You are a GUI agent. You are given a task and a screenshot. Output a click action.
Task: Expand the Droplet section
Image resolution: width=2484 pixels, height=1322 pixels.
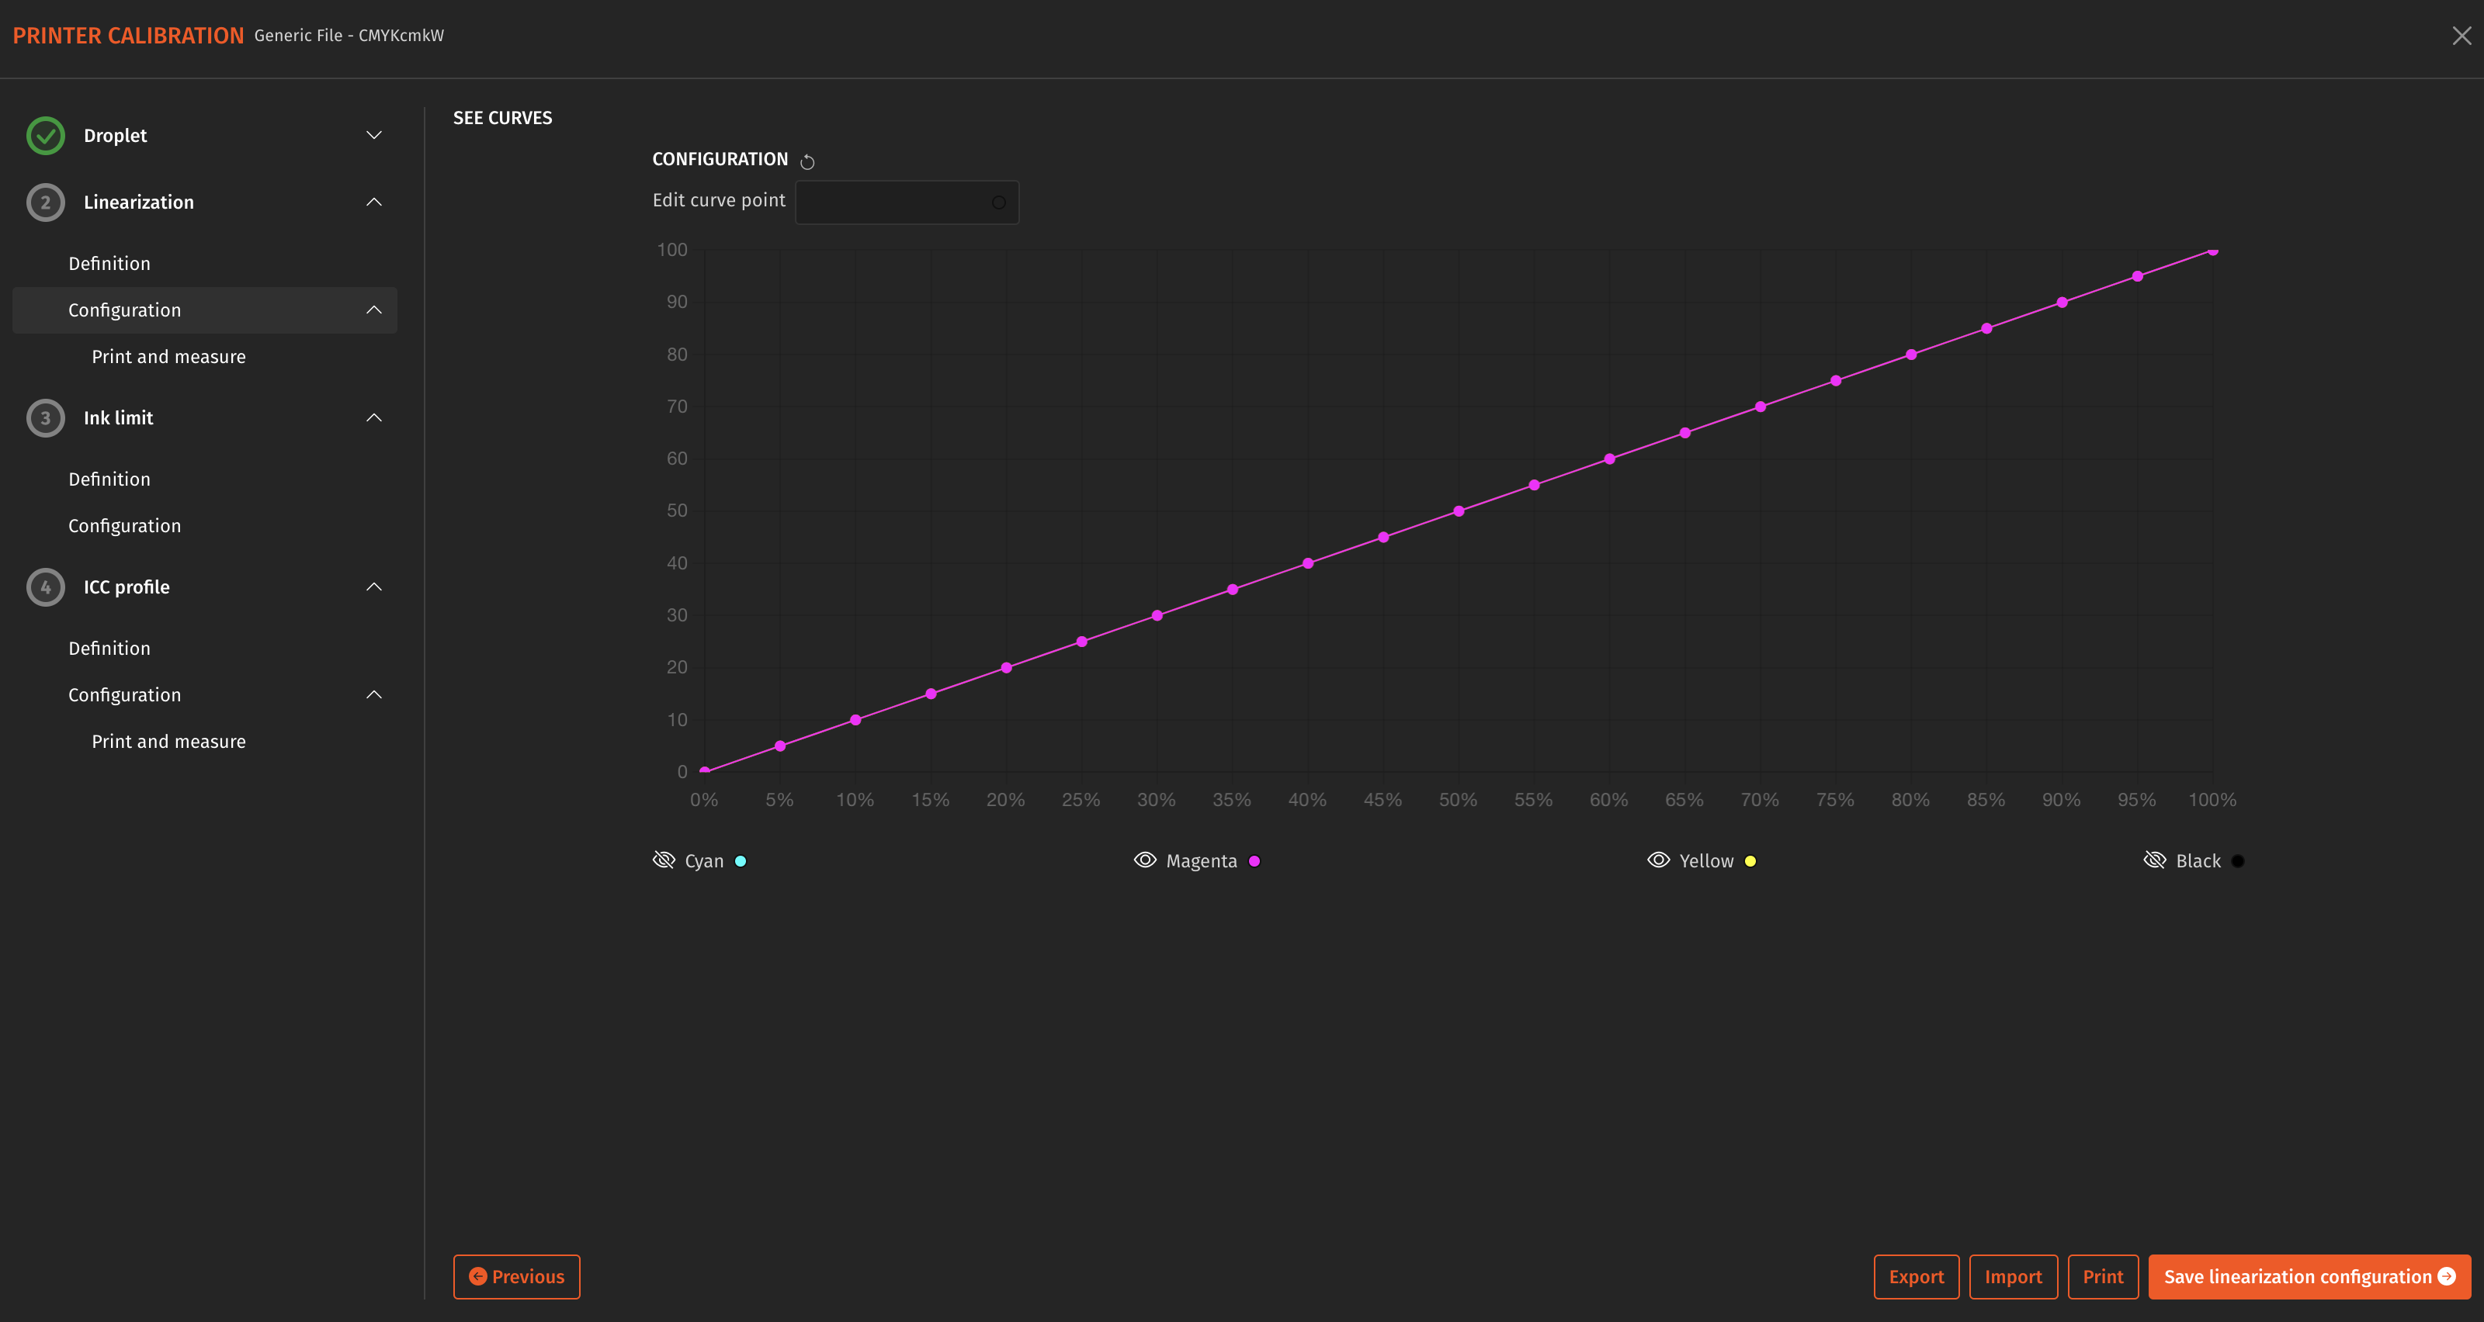click(x=374, y=135)
